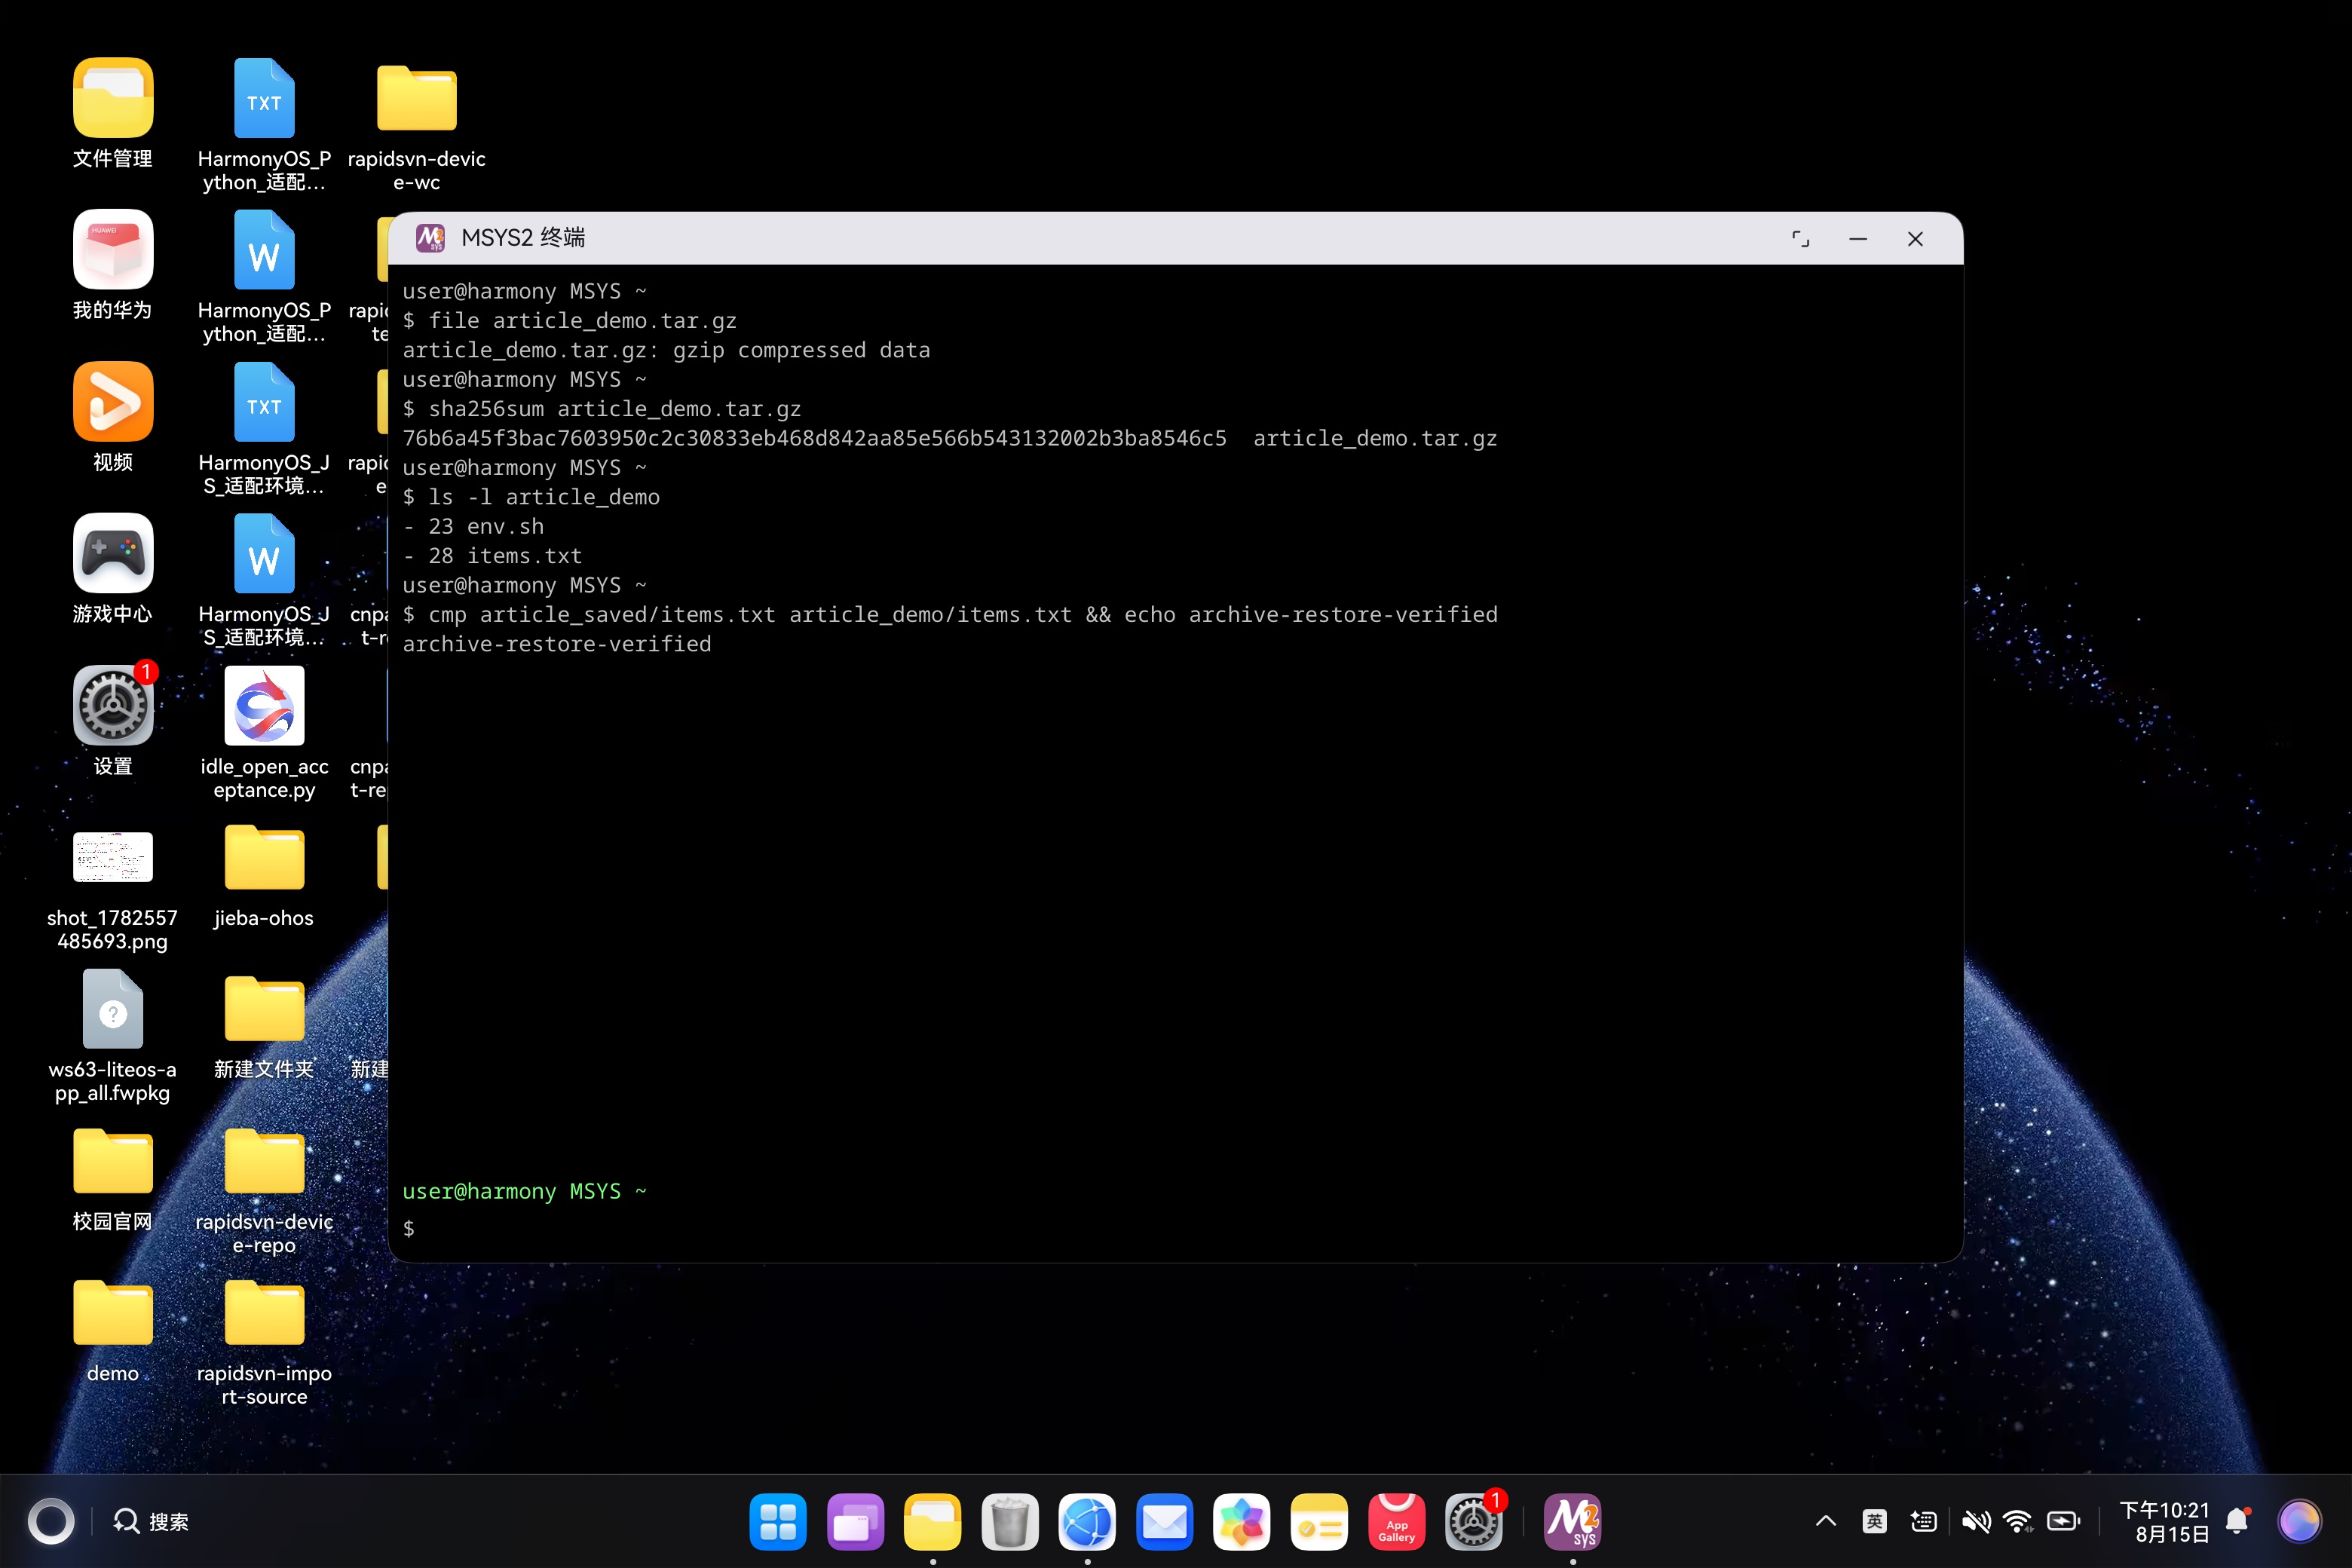Select the HarmonyOS_Python TXT file icon
Screen dimensions: 2352x1568
point(264,98)
